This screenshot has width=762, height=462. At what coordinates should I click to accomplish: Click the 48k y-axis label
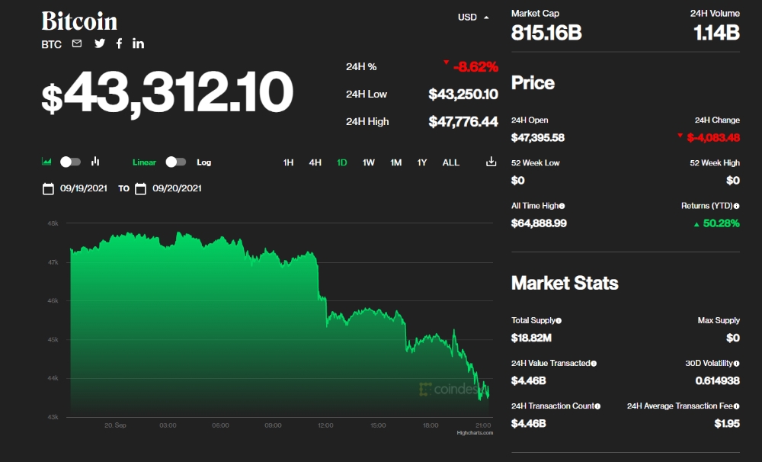pos(53,223)
